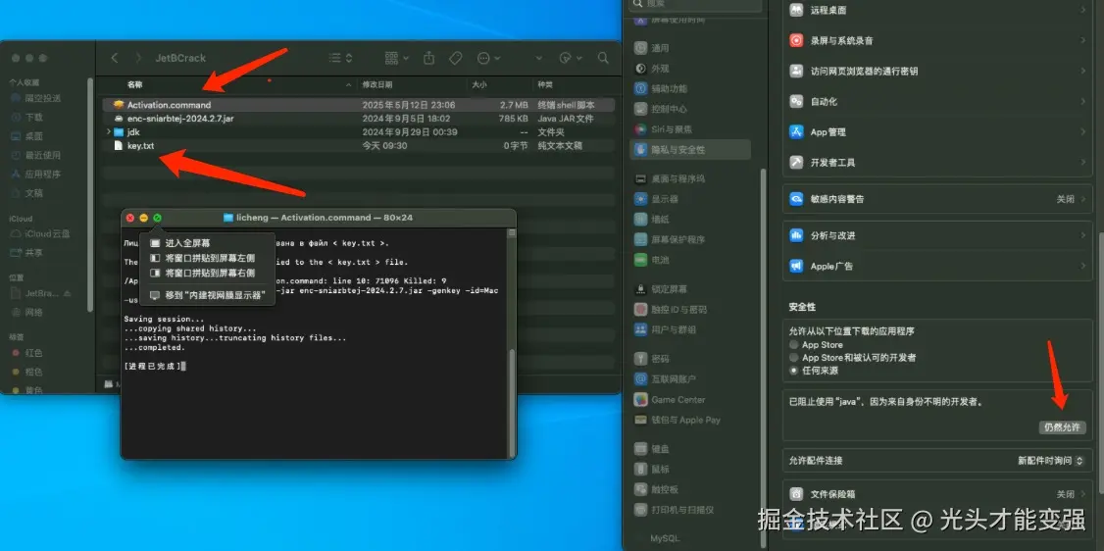The image size is (1104, 551).
Task: Choose 移到"内建视网膜显示器" menu item
Action: [x=206, y=295]
